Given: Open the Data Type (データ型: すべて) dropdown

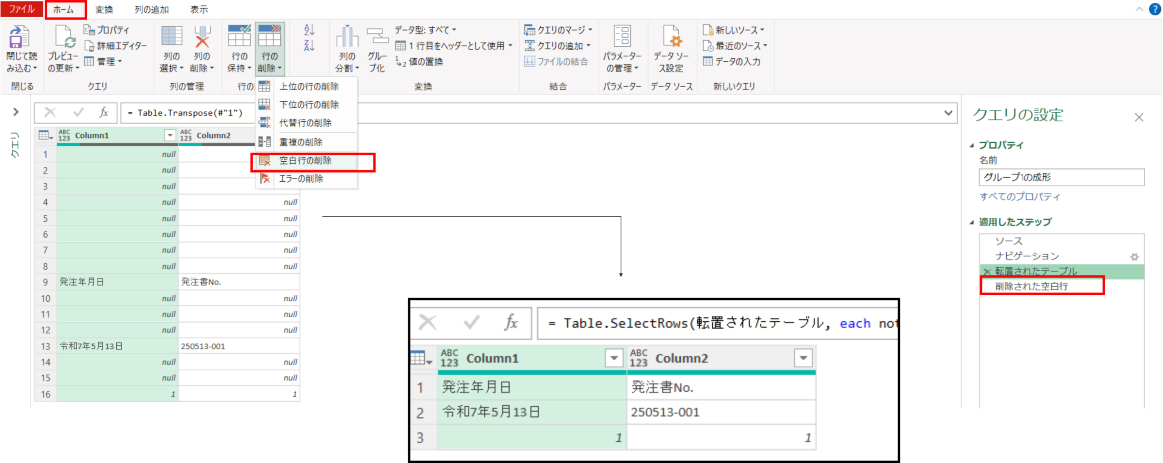Looking at the screenshot, I should [425, 30].
